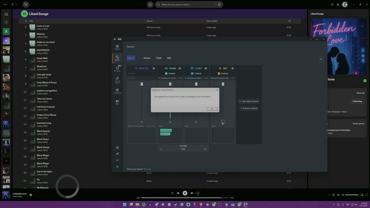
Task: Select the song MADDNESS in Liked Songs
Action: 43,50
